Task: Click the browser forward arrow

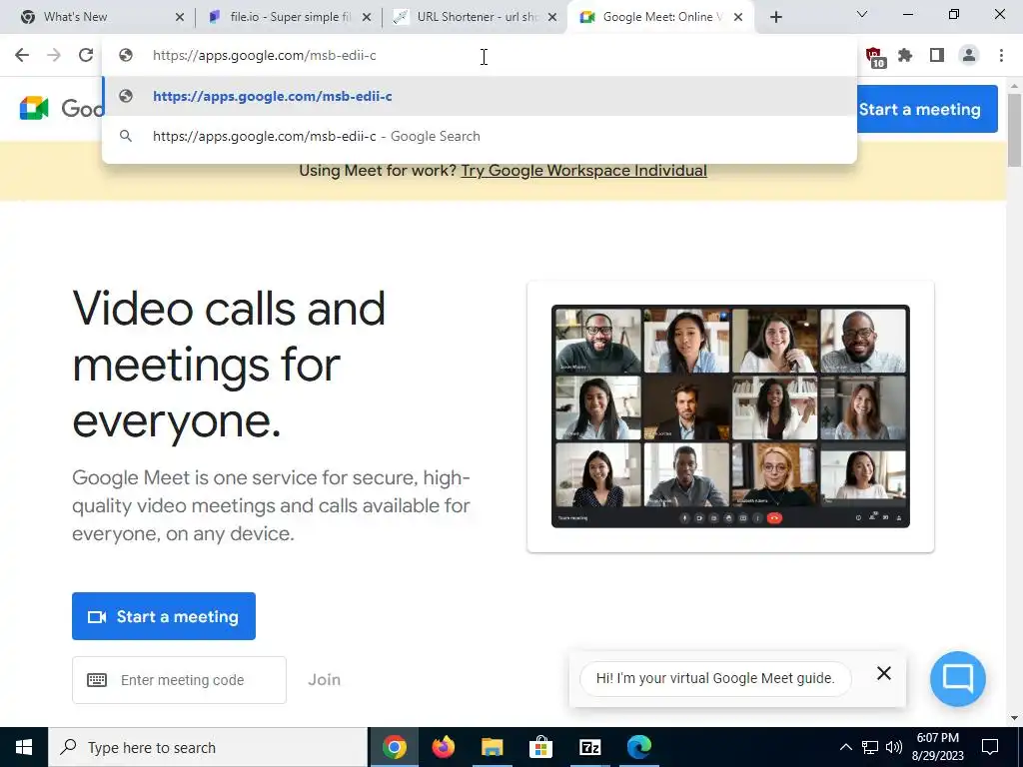Action: 54,56
